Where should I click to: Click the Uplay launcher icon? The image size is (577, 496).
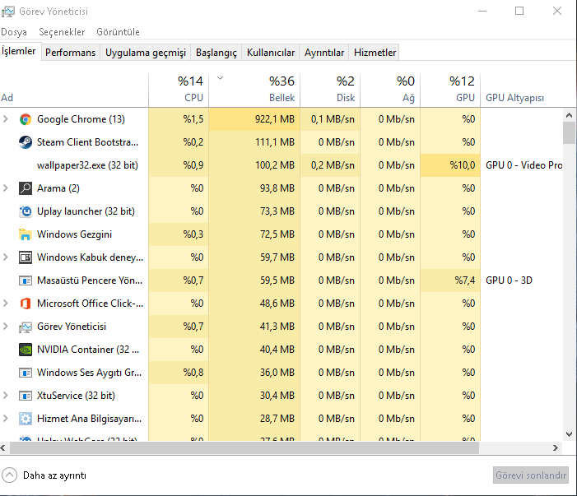pos(26,211)
